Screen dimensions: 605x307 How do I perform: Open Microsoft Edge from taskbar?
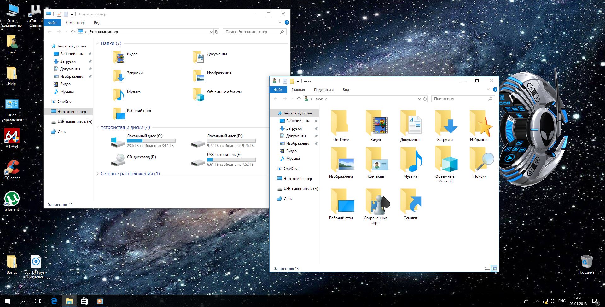54,301
